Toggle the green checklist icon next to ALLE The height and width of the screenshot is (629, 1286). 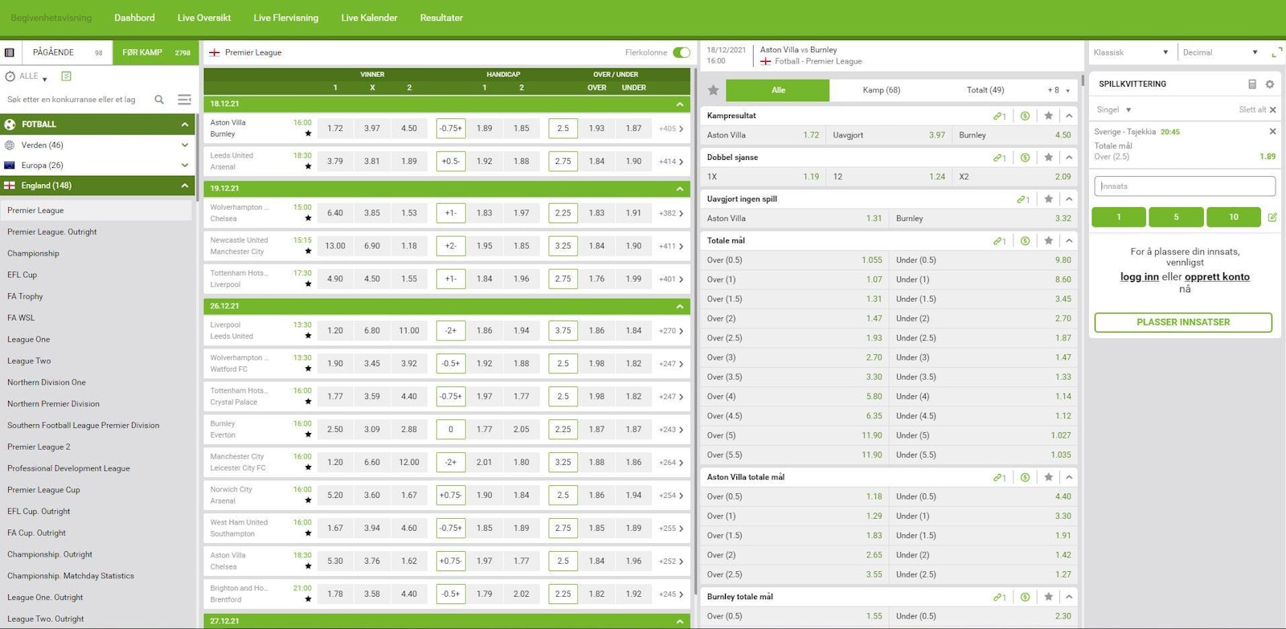pos(66,76)
